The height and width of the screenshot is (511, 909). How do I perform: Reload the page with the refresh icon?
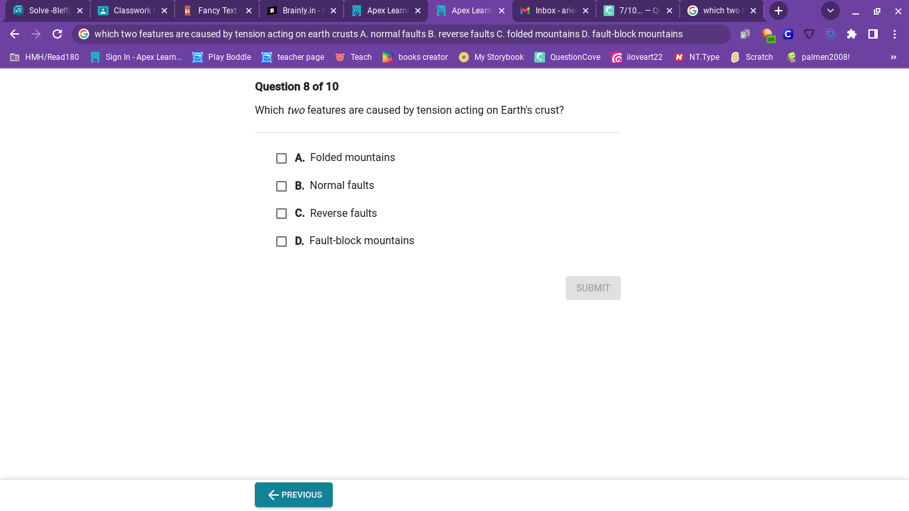[57, 34]
